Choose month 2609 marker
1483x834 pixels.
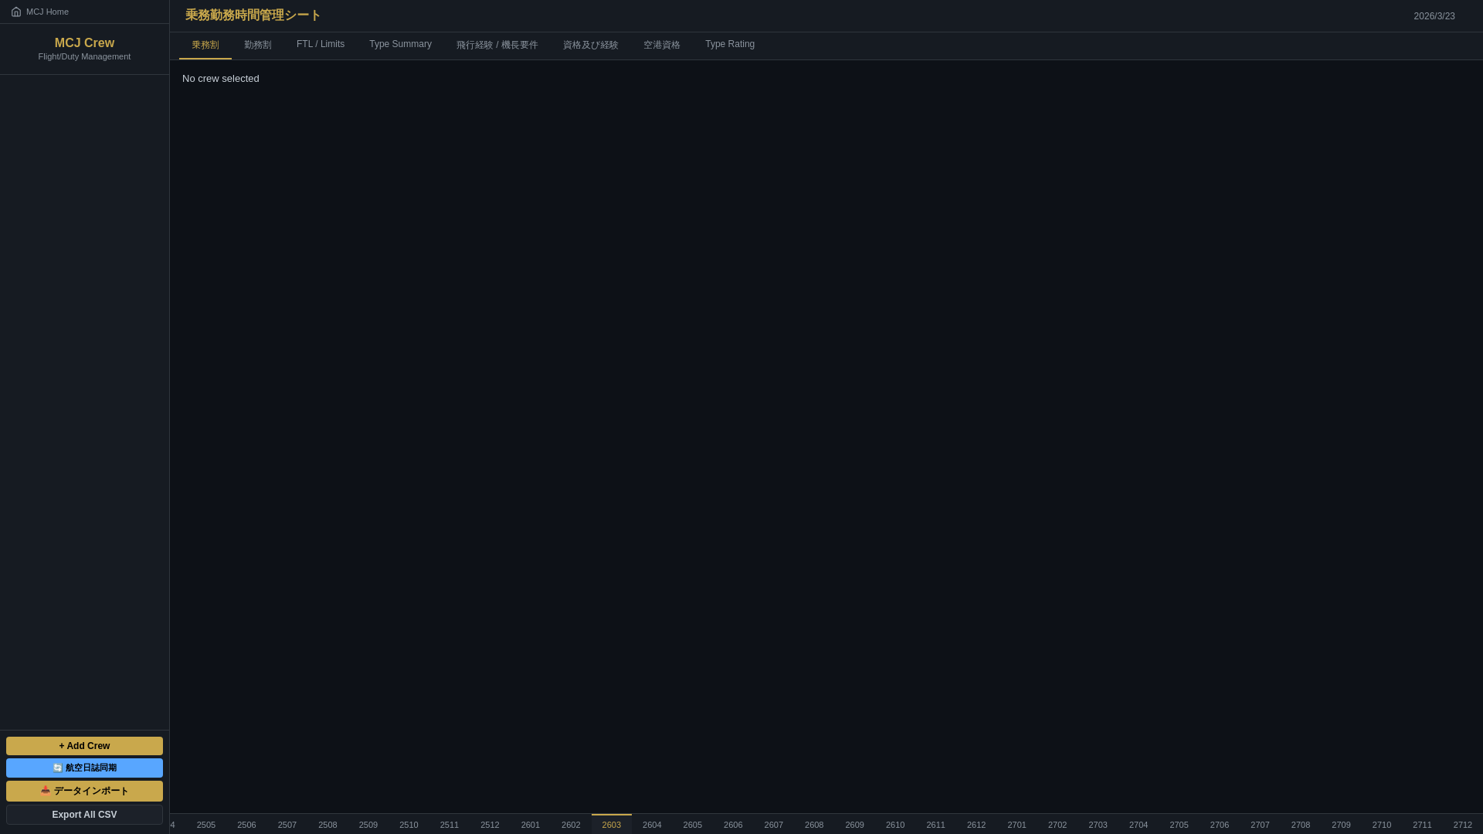(x=855, y=825)
